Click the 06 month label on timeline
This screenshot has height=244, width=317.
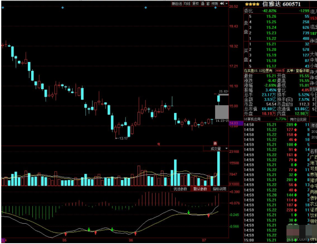pos(131,240)
